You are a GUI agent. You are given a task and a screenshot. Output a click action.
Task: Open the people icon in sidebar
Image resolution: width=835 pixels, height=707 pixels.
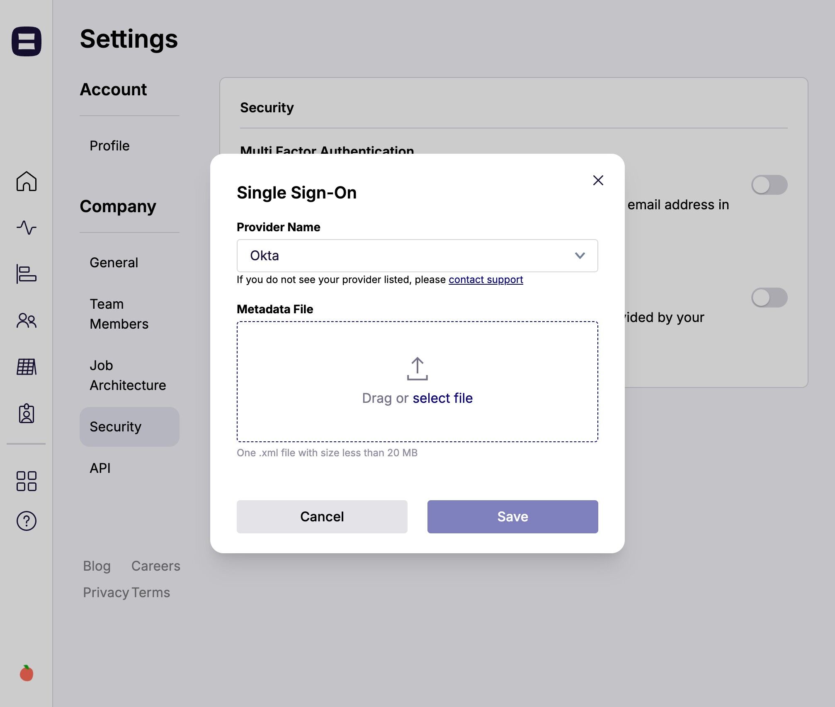pos(27,320)
